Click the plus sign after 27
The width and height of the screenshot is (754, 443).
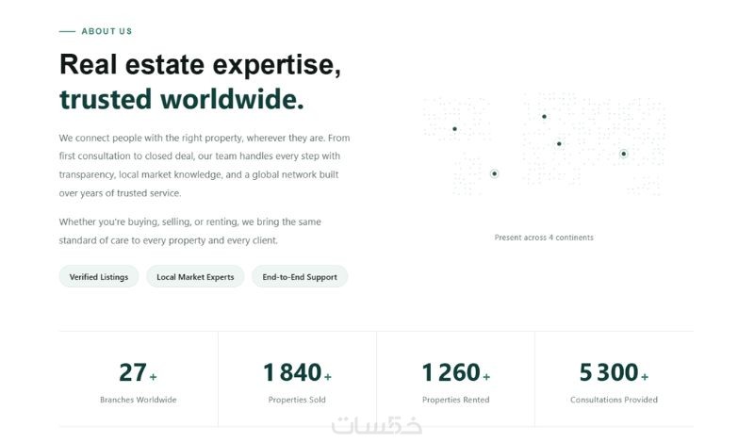pyautogui.click(x=153, y=377)
